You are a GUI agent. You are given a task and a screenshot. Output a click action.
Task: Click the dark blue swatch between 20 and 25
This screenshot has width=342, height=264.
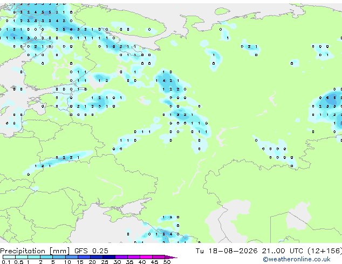click(96, 257)
